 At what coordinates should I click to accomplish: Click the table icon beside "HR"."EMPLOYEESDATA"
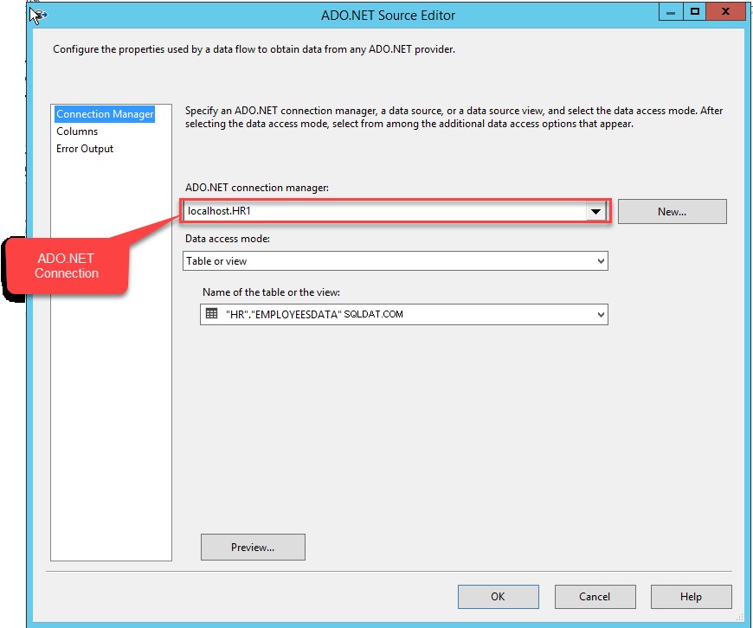pos(211,313)
